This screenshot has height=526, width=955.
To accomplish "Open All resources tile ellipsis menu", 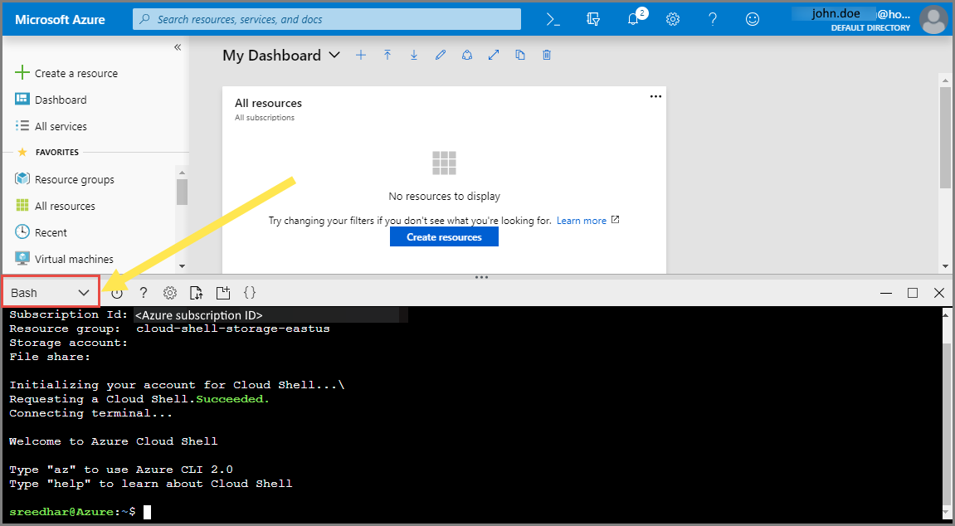I will point(655,96).
